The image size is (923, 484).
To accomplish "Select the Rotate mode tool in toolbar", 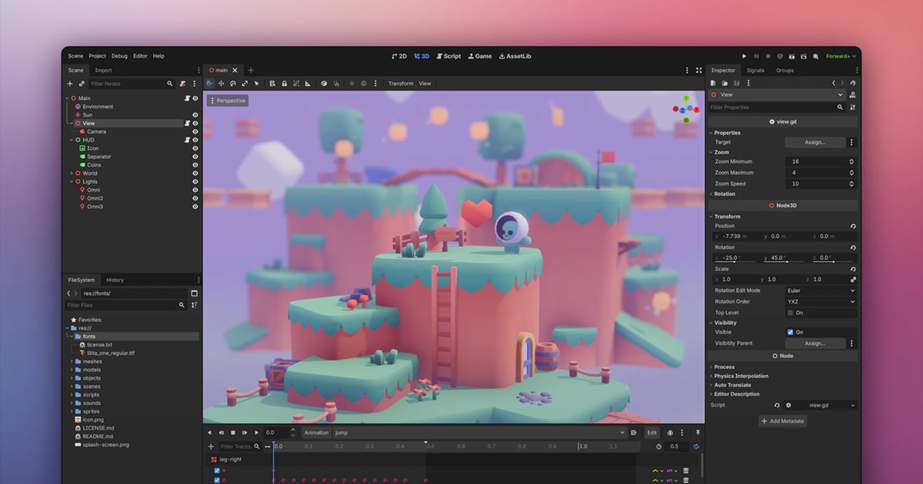I will pos(233,84).
